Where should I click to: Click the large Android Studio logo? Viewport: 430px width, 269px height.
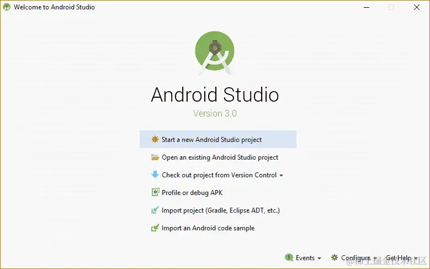(x=215, y=52)
